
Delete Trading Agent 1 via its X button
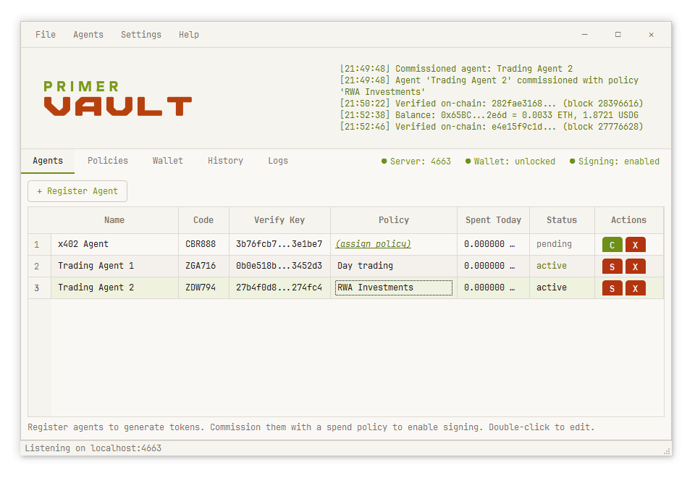coord(635,267)
